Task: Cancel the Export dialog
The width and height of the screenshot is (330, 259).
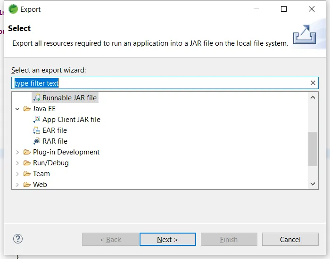Action: point(290,239)
